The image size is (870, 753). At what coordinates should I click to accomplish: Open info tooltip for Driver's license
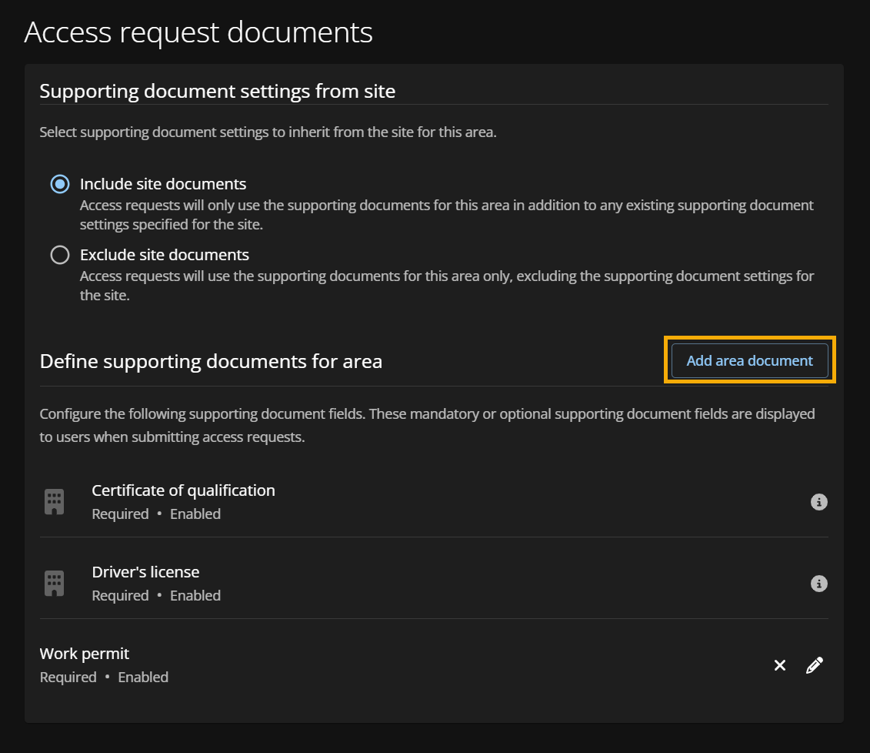818,584
